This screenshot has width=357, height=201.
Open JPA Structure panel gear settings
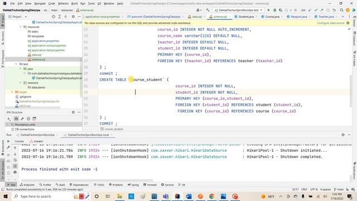73,112
